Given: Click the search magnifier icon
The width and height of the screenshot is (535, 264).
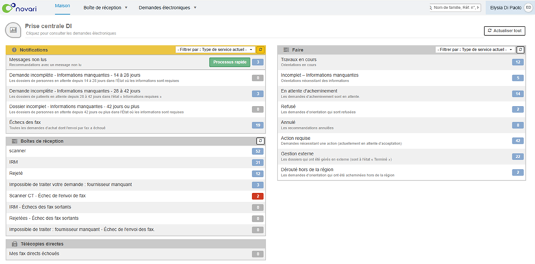Looking at the screenshot, I should [x=431, y=8].
